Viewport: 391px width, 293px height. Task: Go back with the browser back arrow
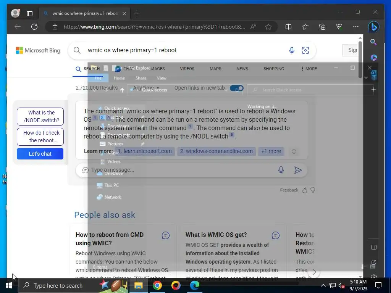click(x=18, y=27)
